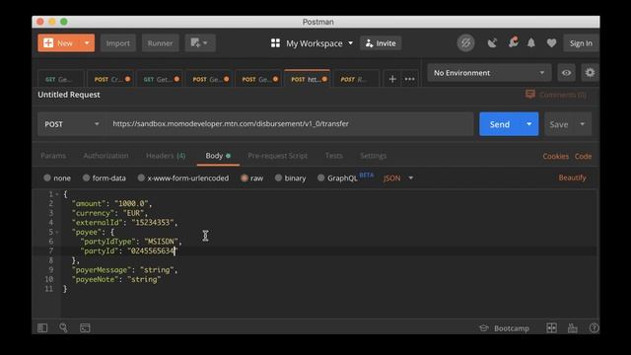
Task: Open the JSON format dropdown
Action: click(398, 177)
